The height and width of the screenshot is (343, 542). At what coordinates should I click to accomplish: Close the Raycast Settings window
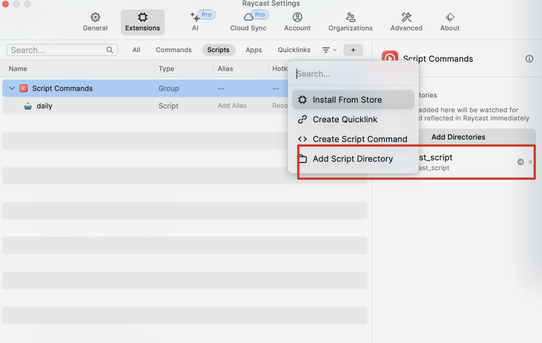[5, 4]
